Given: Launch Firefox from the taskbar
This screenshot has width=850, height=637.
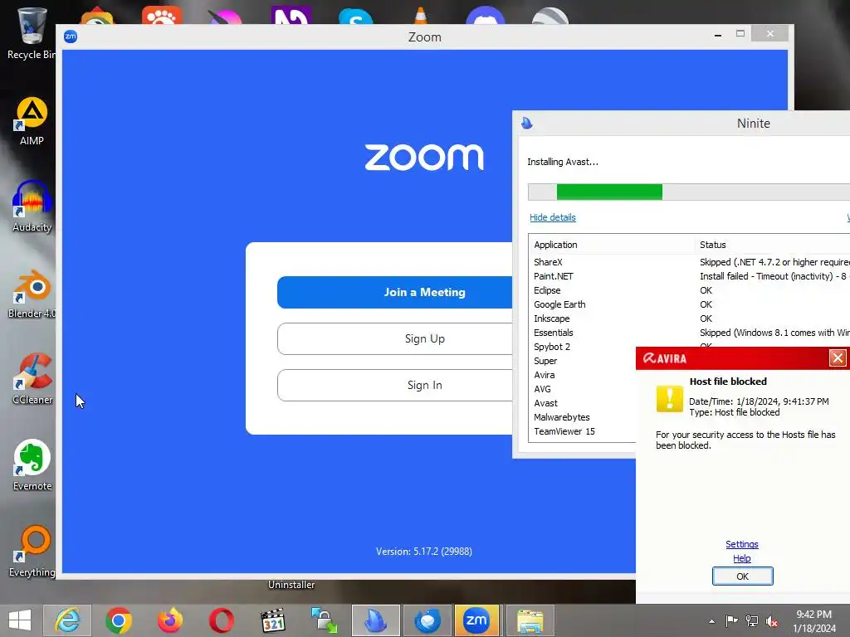Looking at the screenshot, I should 170,620.
